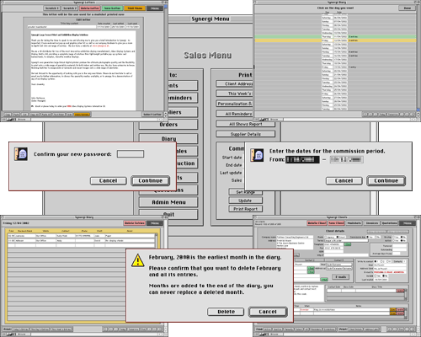Click the Scratch 2 button in Letters window
The width and height of the screenshot is (421, 337).
tap(70, 8)
